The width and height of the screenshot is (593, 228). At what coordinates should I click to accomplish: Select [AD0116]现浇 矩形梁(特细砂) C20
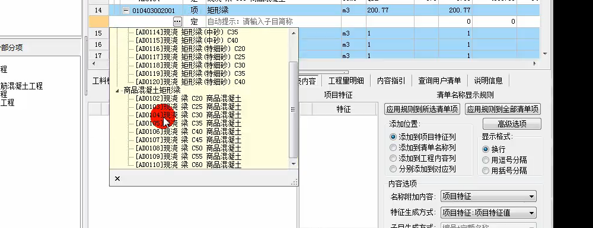[190, 49]
